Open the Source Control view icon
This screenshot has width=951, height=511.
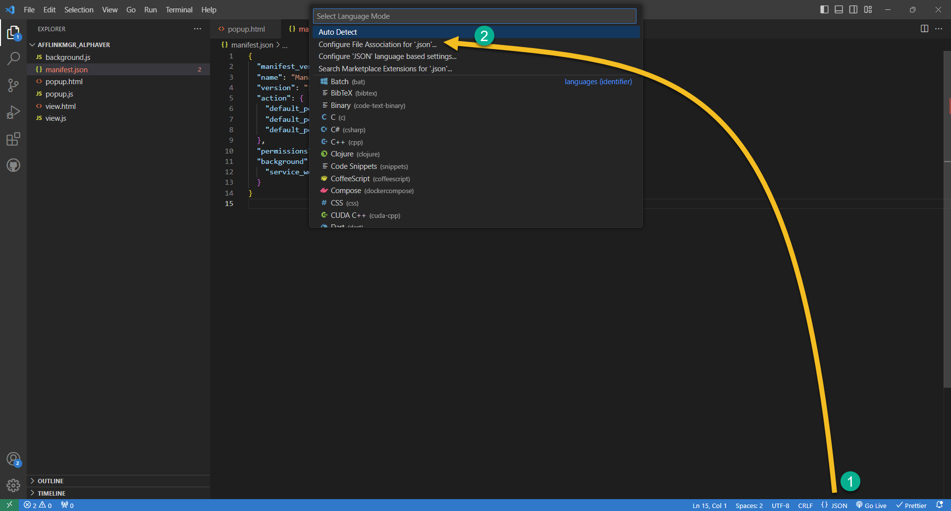coord(13,85)
